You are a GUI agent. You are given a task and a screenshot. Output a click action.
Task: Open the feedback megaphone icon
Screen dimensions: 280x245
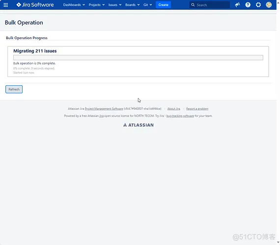237,5
